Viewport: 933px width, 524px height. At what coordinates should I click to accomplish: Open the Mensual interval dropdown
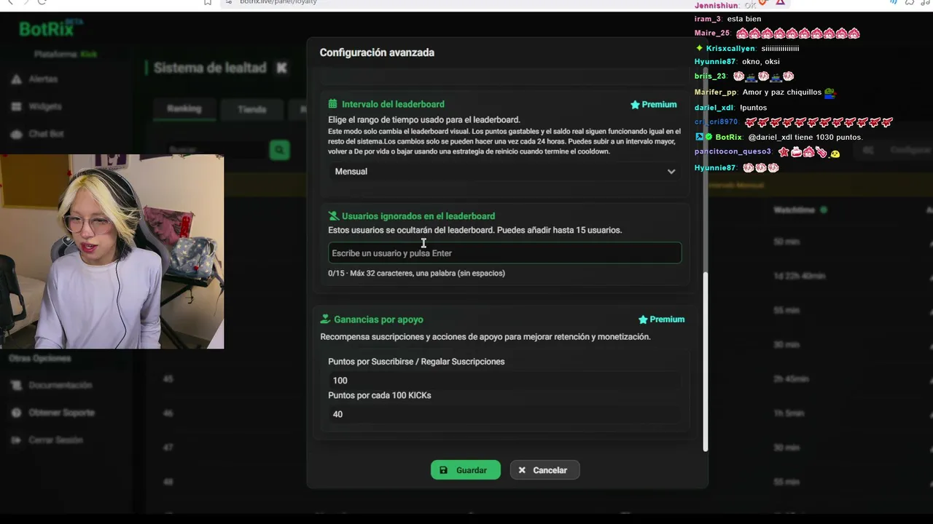click(504, 172)
